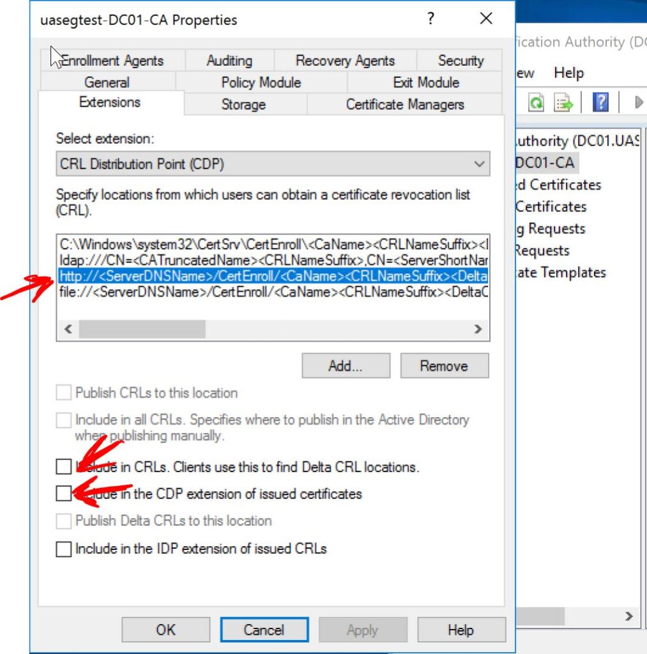The width and height of the screenshot is (647, 654).
Task: Enable Include in CRLs for Delta CRL locations
Action: tap(63, 468)
